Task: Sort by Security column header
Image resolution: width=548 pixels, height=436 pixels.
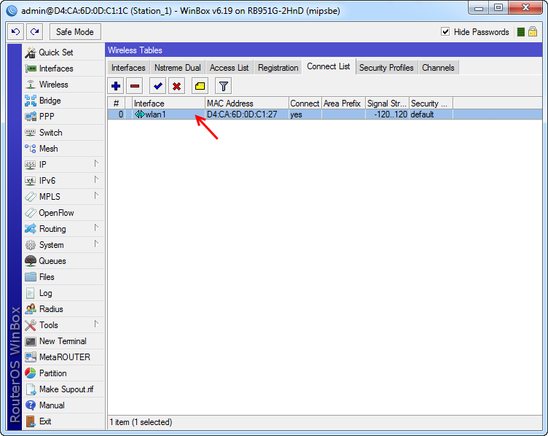Action: point(431,104)
